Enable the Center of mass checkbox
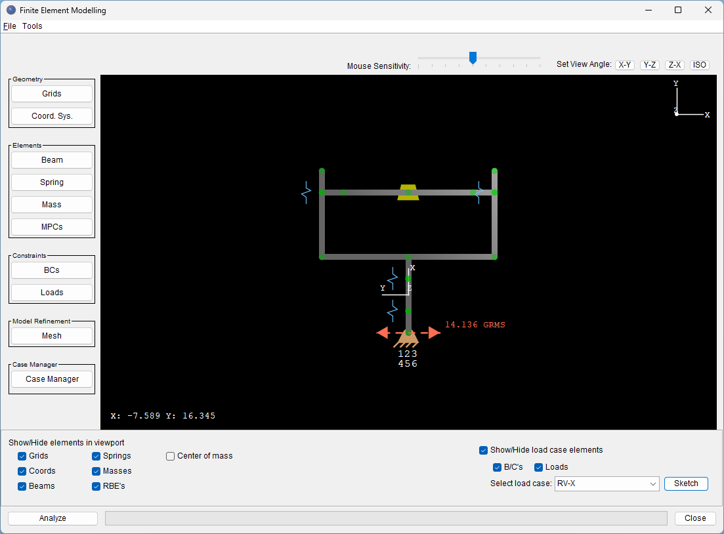 [x=170, y=455]
